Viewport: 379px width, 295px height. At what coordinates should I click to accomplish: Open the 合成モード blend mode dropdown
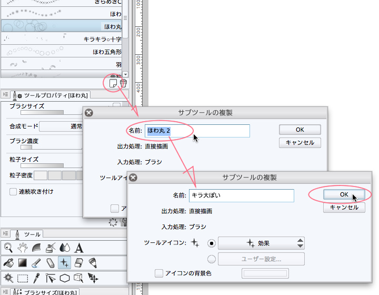tap(61, 126)
